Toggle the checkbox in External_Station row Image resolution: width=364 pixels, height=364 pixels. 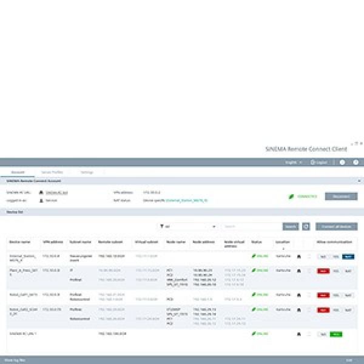click(x=309, y=257)
